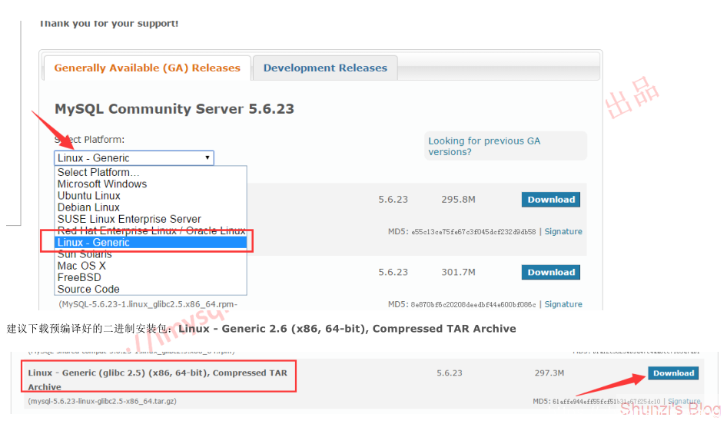Select SUSE Linux Enterprise Server option
The image size is (727, 424).
[x=129, y=219]
